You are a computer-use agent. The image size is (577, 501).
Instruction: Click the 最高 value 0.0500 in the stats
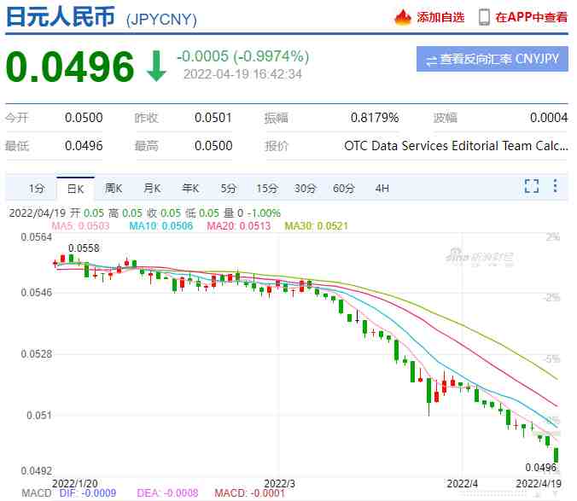pos(213,146)
